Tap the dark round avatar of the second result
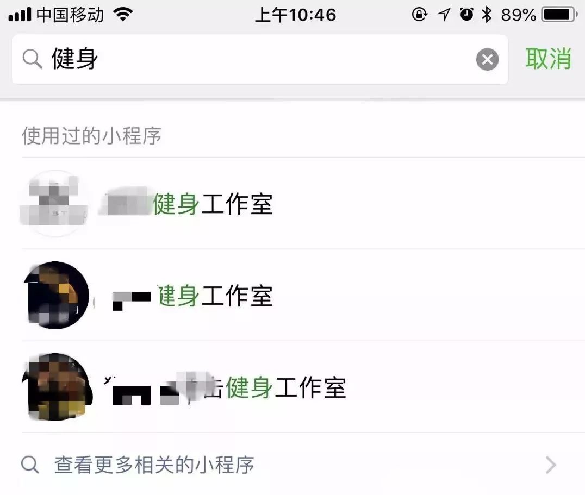The width and height of the screenshot is (585, 495). click(56, 295)
